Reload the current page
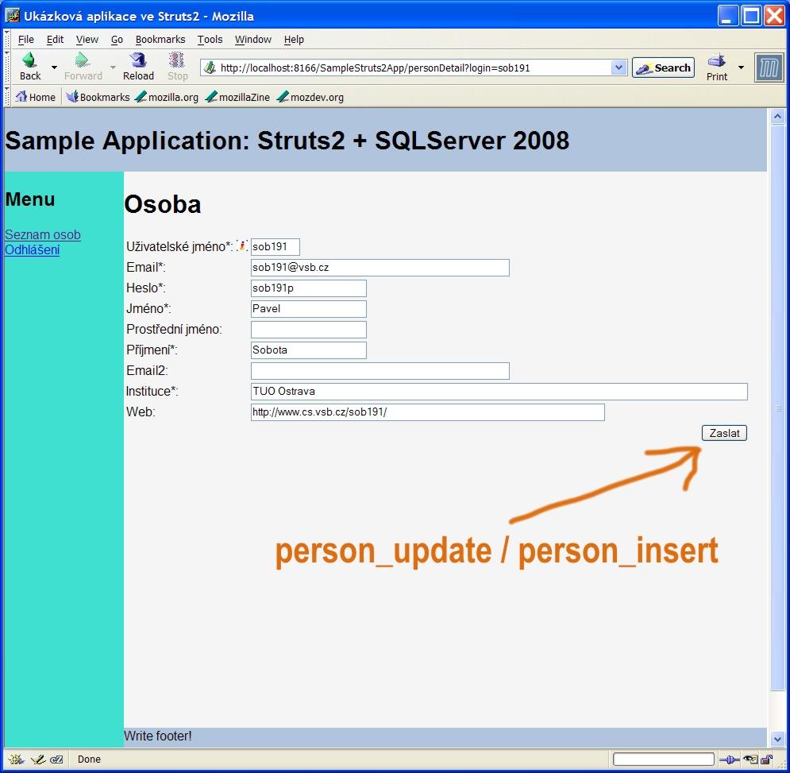 (x=138, y=67)
